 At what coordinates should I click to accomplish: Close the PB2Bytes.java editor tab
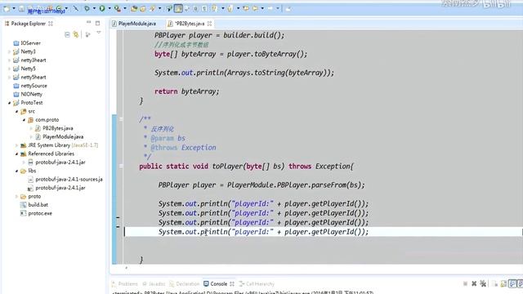209,24
